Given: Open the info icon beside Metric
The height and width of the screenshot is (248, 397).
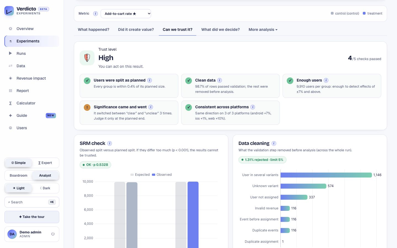Looking at the screenshot, I should click(x=95, y=14).
